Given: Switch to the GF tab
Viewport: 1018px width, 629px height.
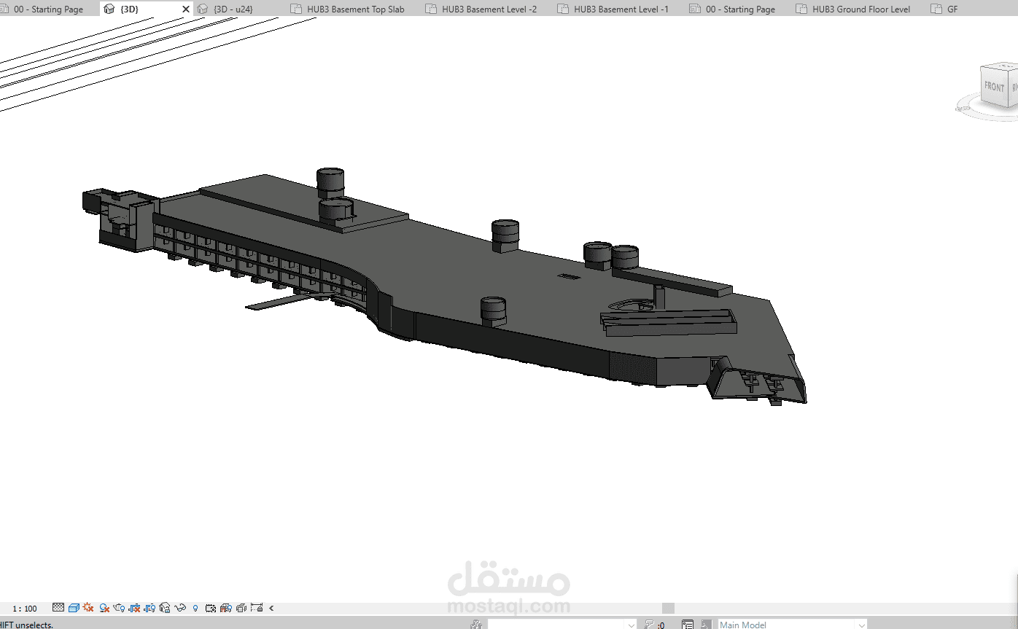Looking at the screenshot, I should 944,9.
